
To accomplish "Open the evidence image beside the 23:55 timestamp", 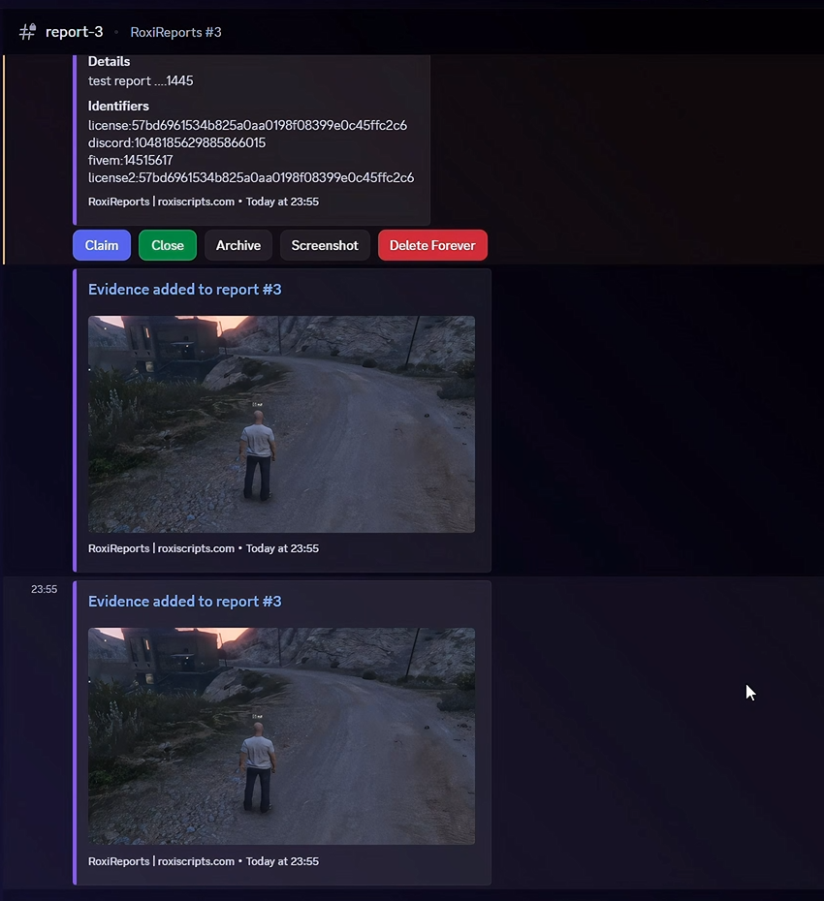I will click(281, 736).
